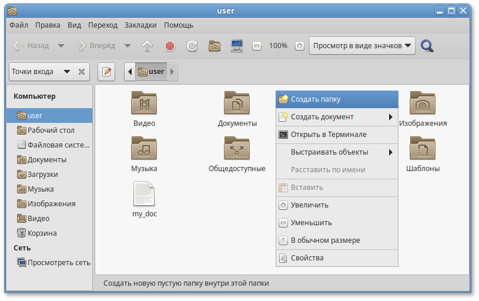Open the Bookmarks menu in menu bar
Viewport: 479px width, 301px height.
(x=140, y=25)
